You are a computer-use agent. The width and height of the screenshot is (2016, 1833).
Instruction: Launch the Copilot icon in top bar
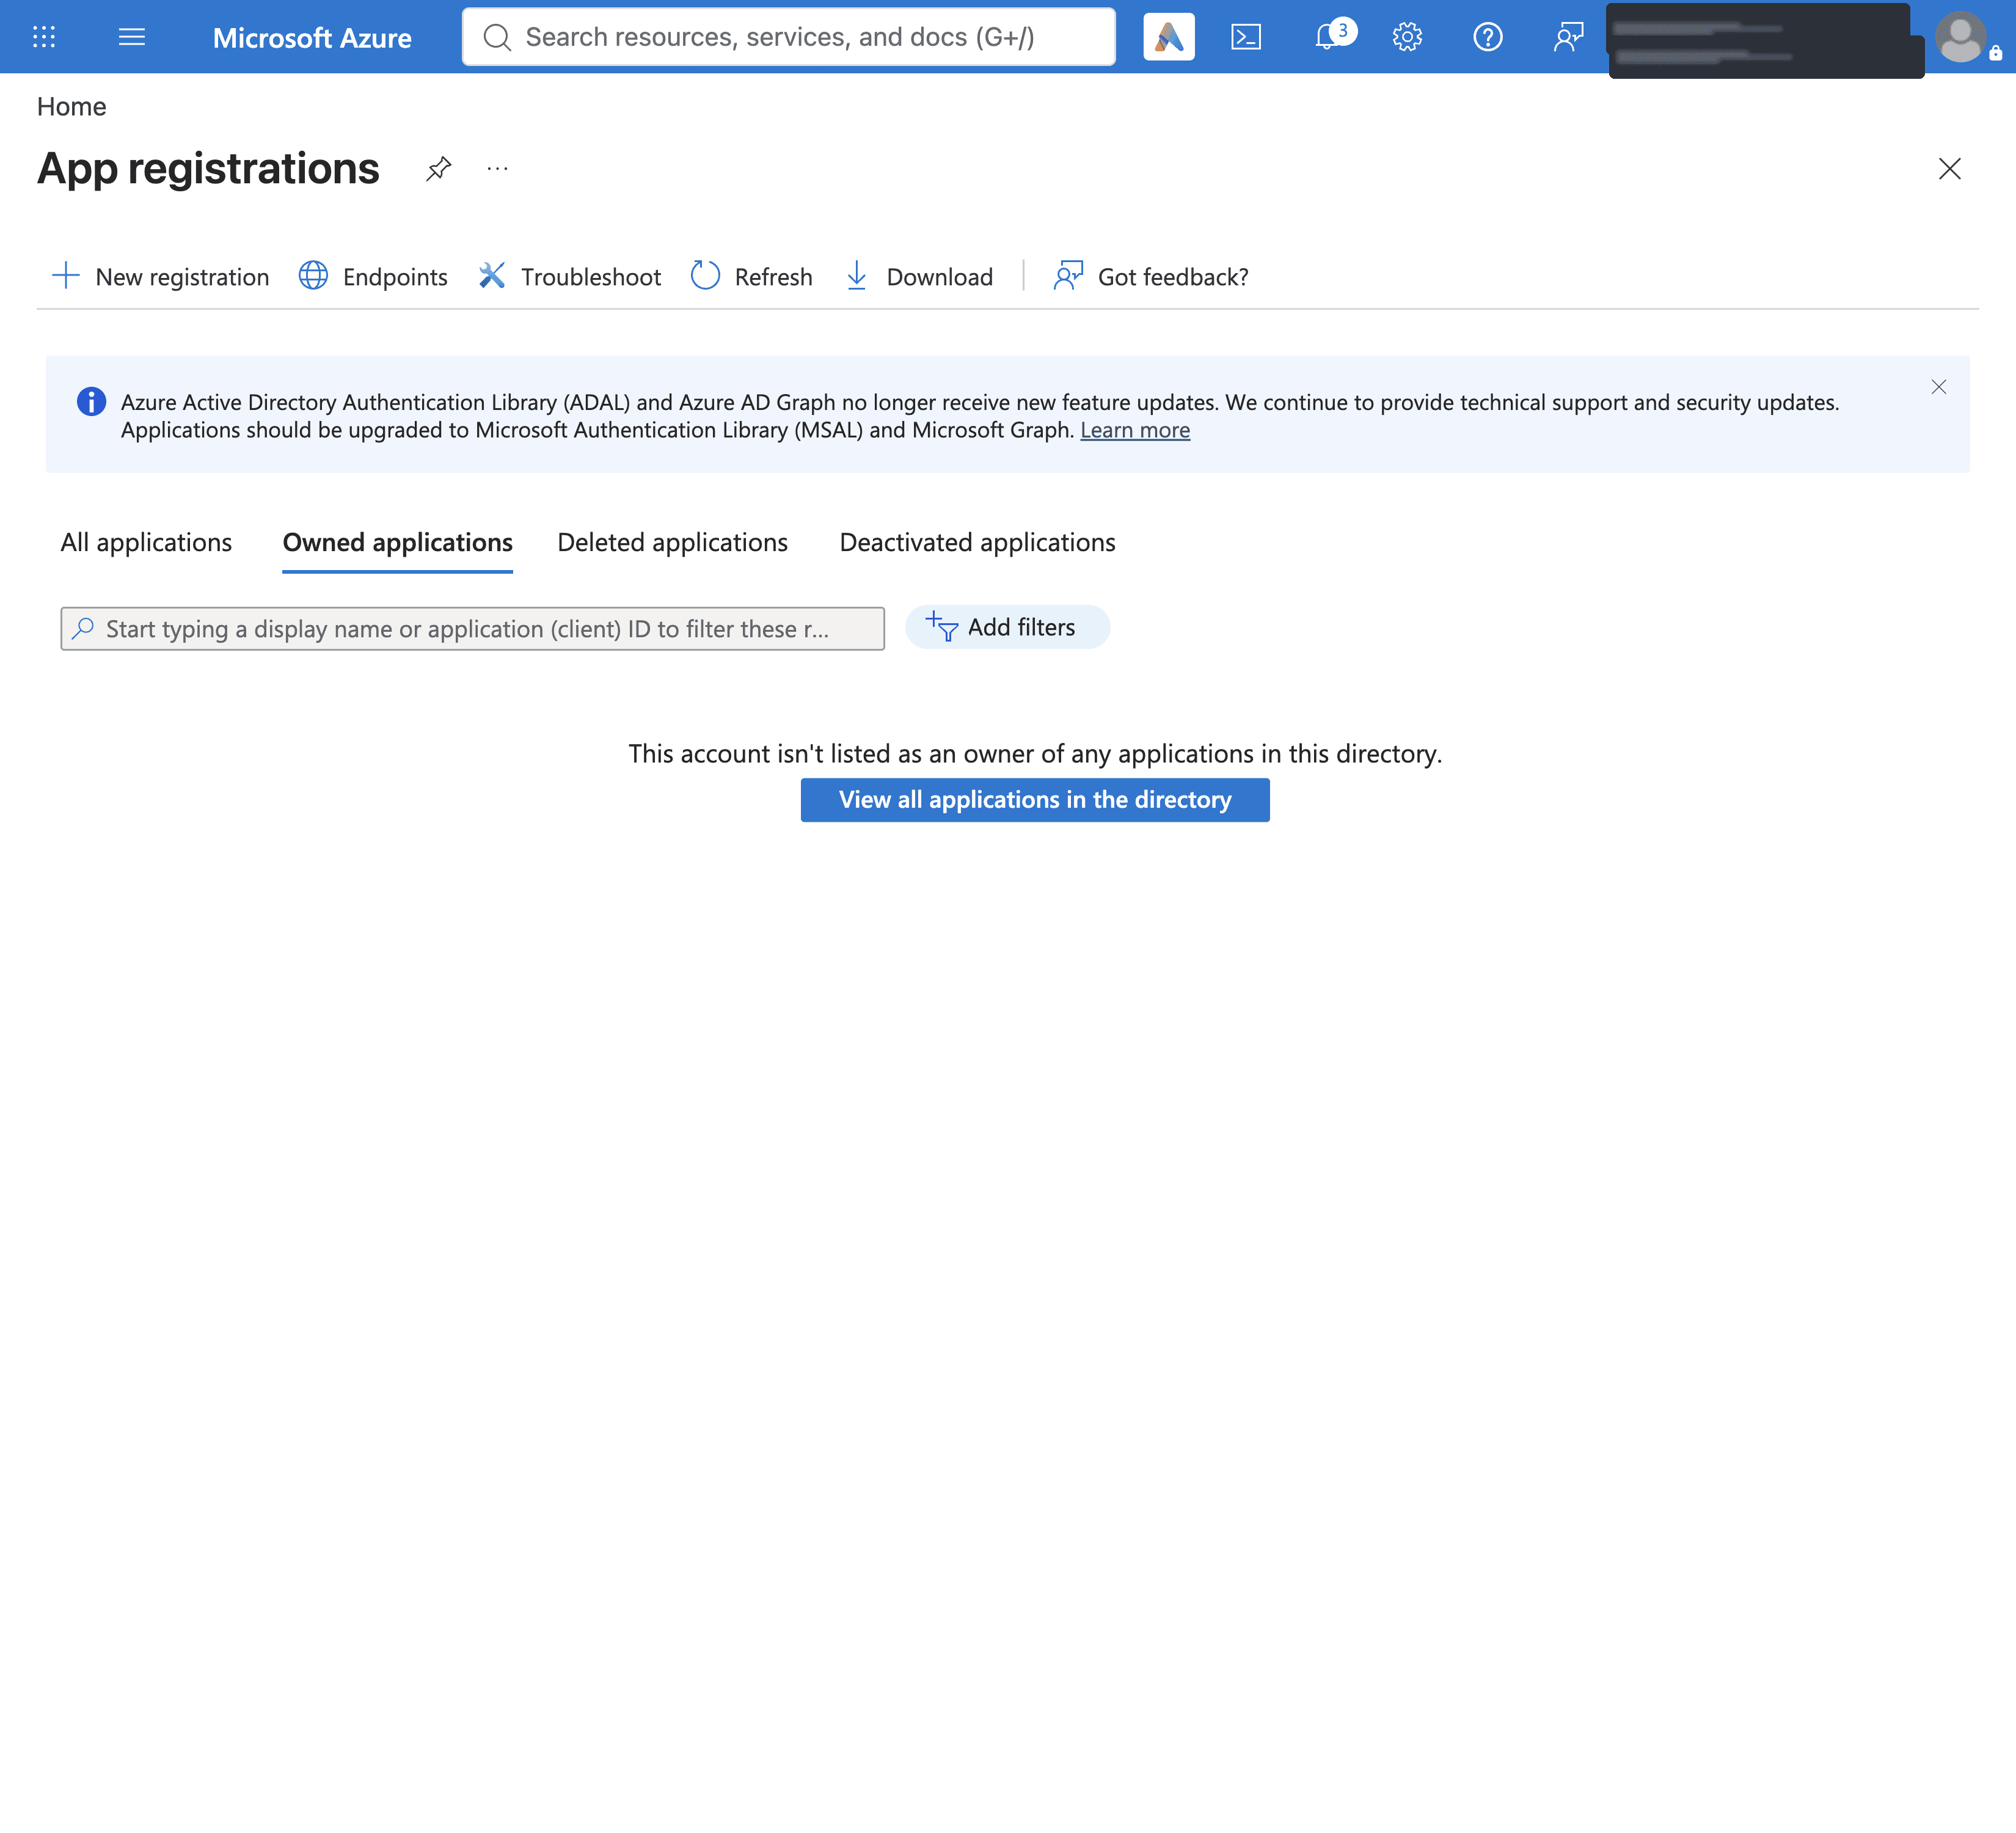(1169, 37)
